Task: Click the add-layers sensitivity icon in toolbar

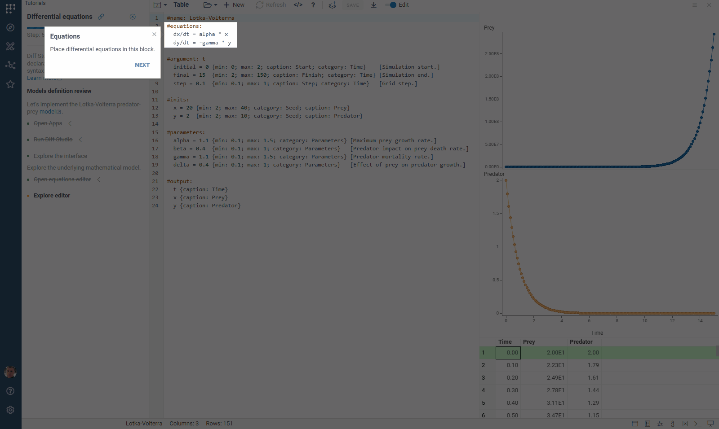Action: (332, 5)
